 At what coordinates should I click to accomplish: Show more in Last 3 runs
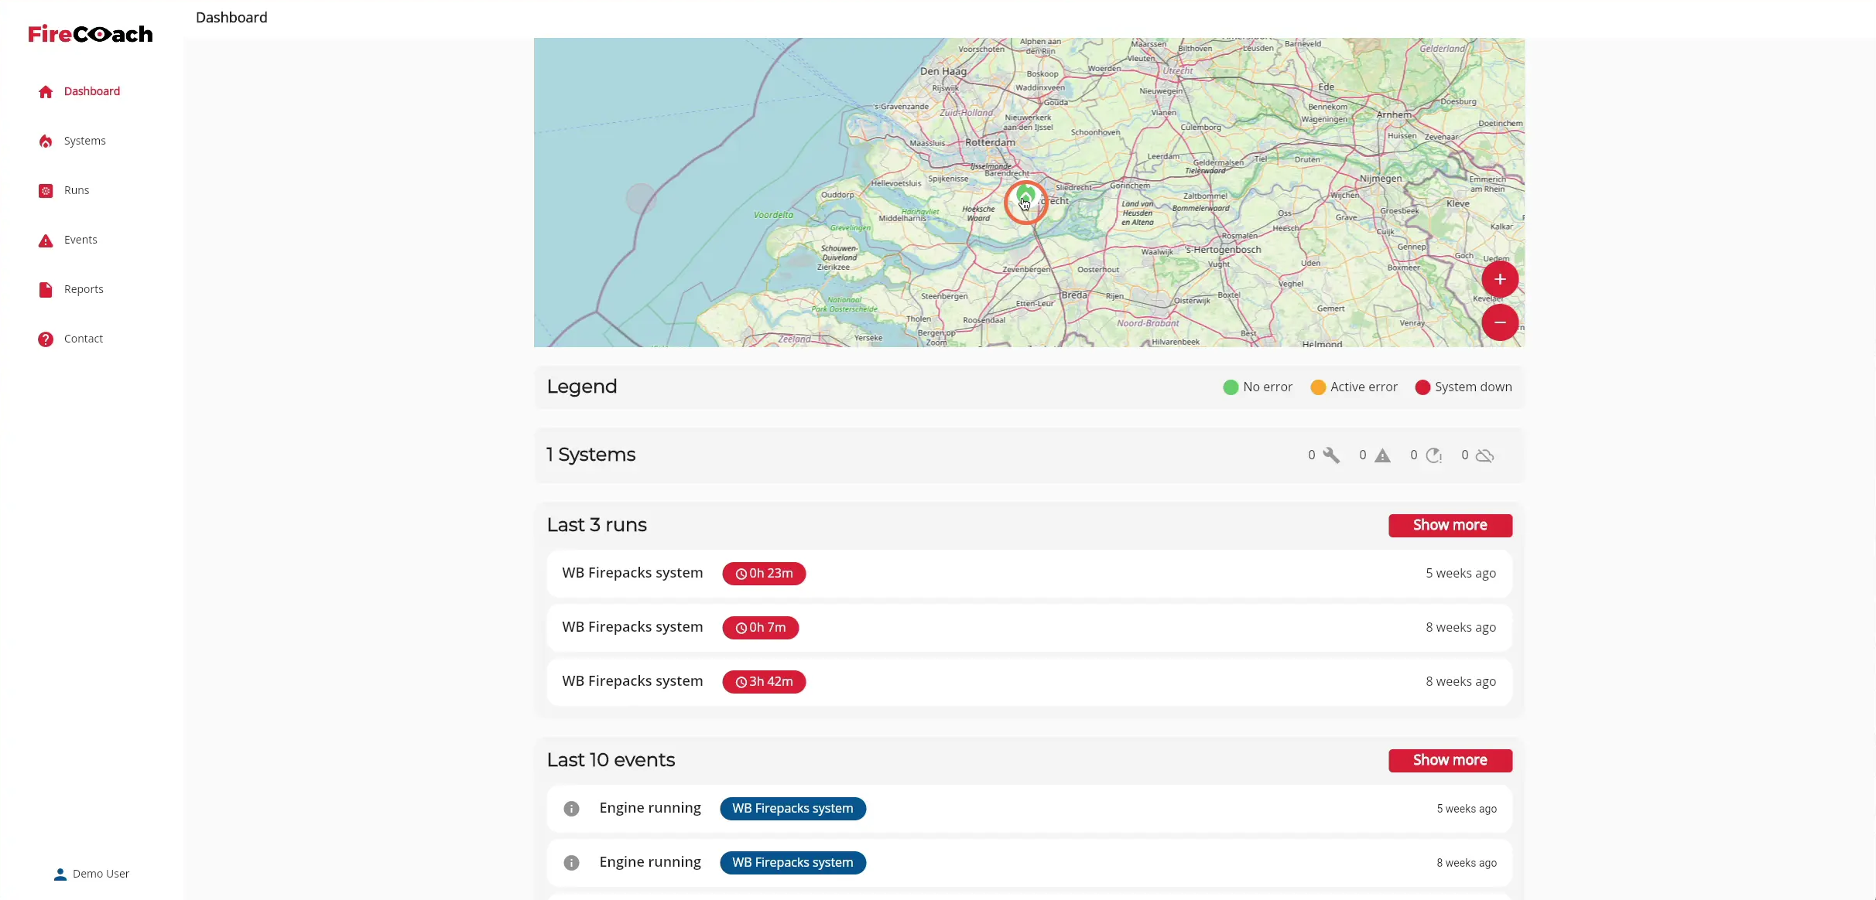pos(1450,525)
